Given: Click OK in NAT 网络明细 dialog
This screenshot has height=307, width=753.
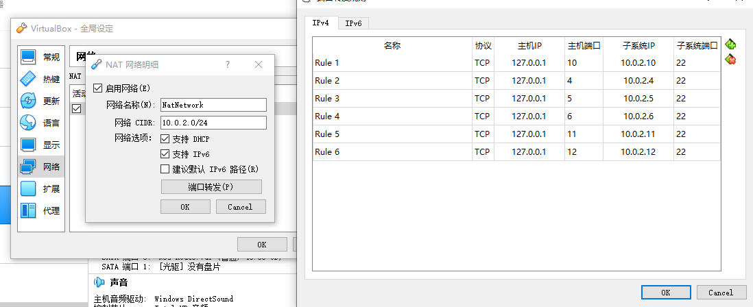Looking at the screenshot, I should [x=185, y=207].
